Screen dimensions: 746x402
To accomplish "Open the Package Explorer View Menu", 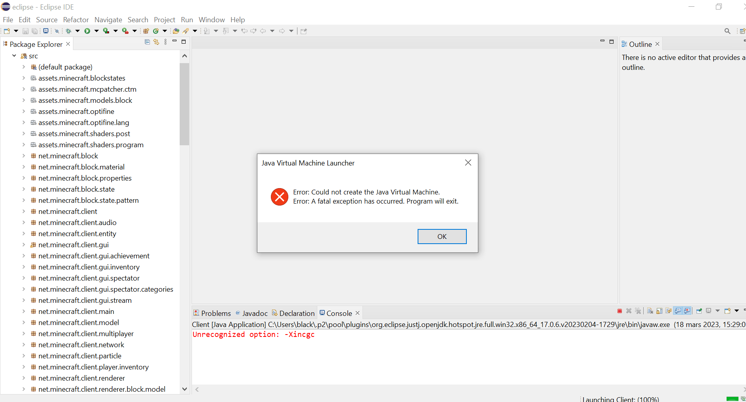I will (x=165, y=42).
